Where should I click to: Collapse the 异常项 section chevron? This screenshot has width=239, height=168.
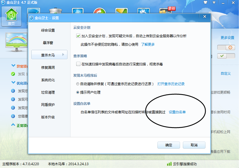point(13,66)
